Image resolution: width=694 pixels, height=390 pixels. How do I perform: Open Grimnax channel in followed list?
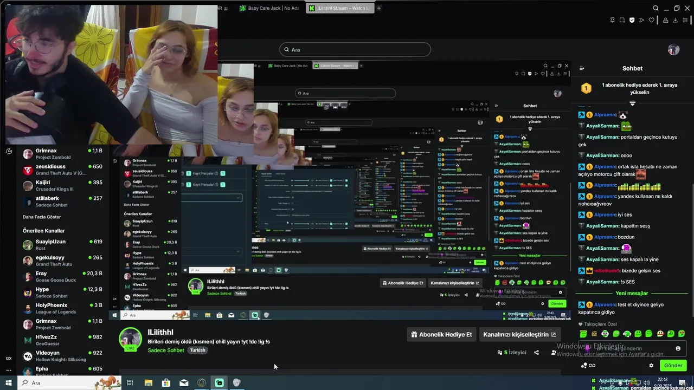coord(62,154)
